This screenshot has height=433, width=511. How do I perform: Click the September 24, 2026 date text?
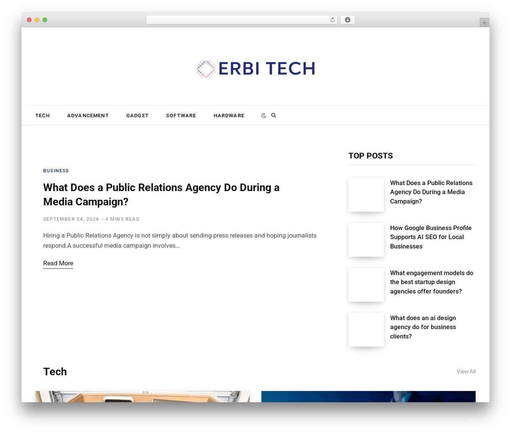click(71, 219)
